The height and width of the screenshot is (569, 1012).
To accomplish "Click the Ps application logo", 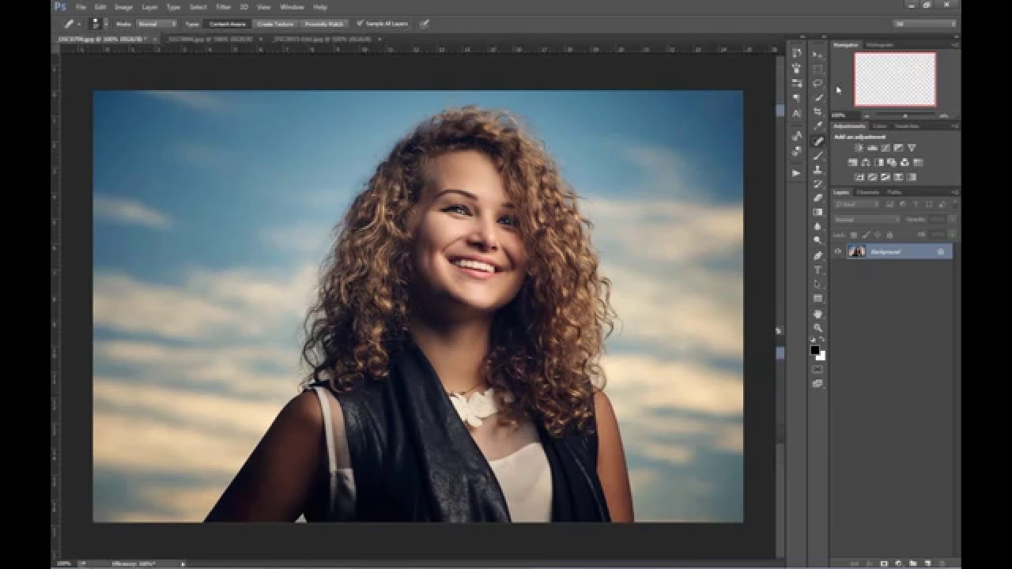I will [x=60, y=6].
